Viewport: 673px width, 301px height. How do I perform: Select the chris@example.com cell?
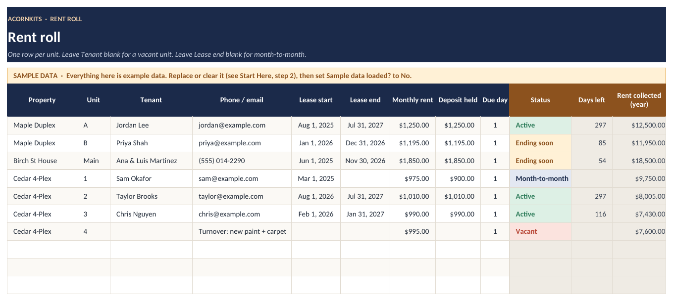click(x=242, y=214)
